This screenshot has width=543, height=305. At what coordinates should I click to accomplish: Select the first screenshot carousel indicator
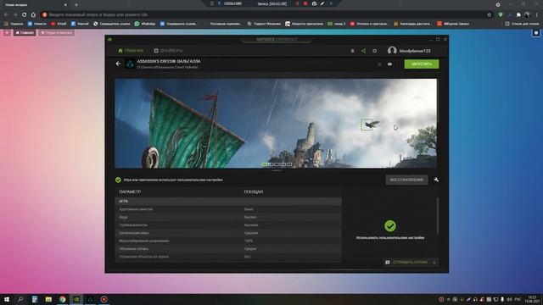[x=264, y=164]
